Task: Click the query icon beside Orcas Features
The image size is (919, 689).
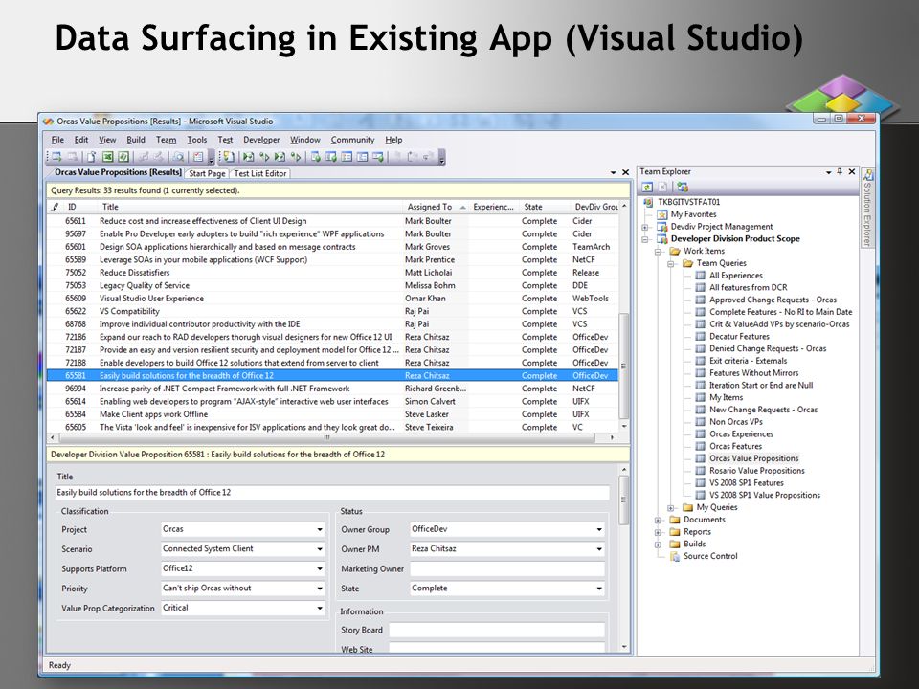Action: click(700, 447)
